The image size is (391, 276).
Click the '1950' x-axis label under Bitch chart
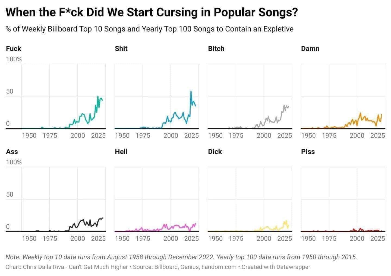215,135
